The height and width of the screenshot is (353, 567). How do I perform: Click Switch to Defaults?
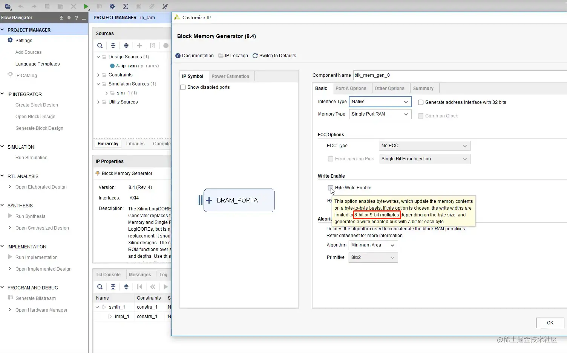point(278,56)
